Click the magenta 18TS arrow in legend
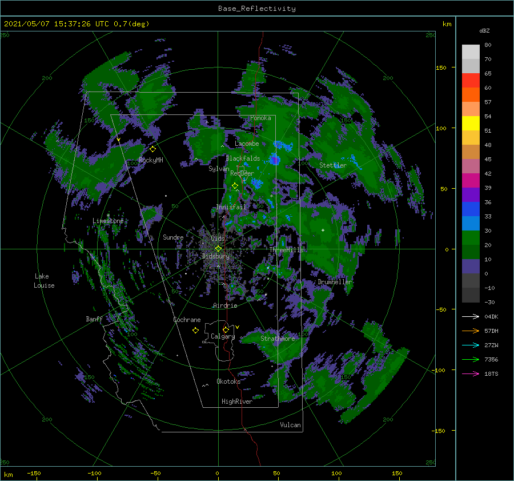Viewport: 514px width, 481px height. coord(471,373)
